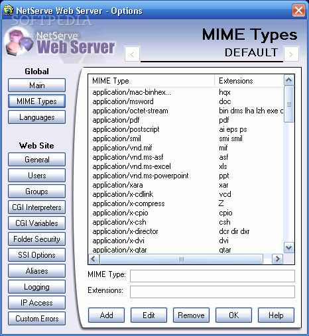Click the scroll left arrow of MIME list
Viewport: 309px width, 336px height.
(93, 259)
